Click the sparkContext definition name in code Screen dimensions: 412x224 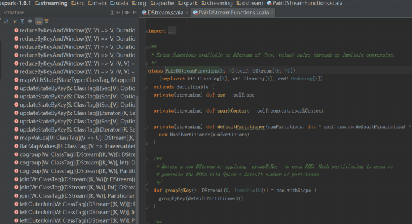click(233, 111)
